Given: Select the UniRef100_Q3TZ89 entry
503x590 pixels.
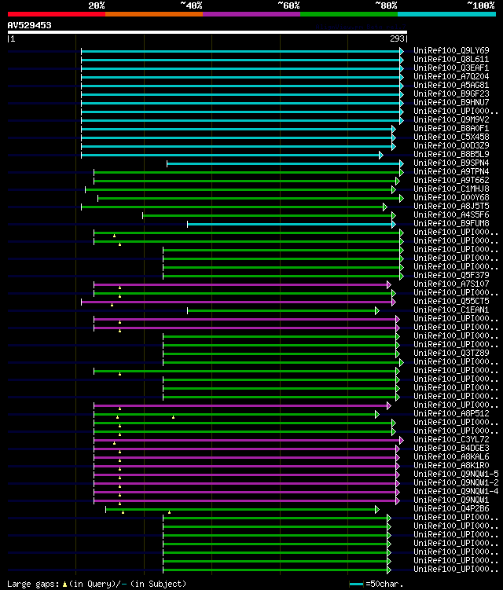Looking at the screenshot, I should (451, 354).
